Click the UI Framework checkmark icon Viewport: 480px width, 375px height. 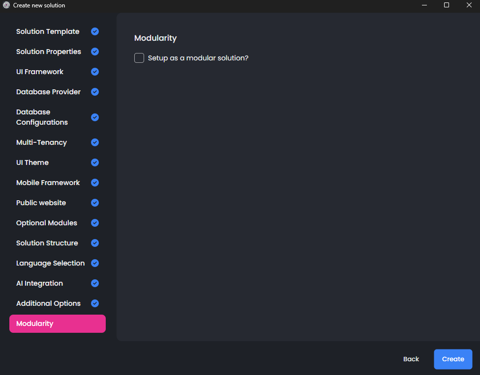95,72
